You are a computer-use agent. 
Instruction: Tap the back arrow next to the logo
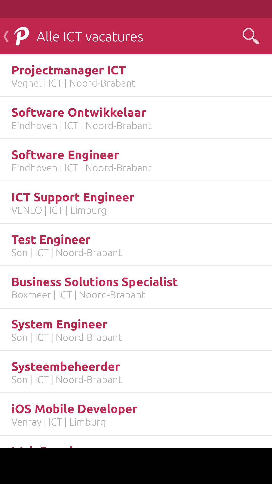click(x=6, y=36)
